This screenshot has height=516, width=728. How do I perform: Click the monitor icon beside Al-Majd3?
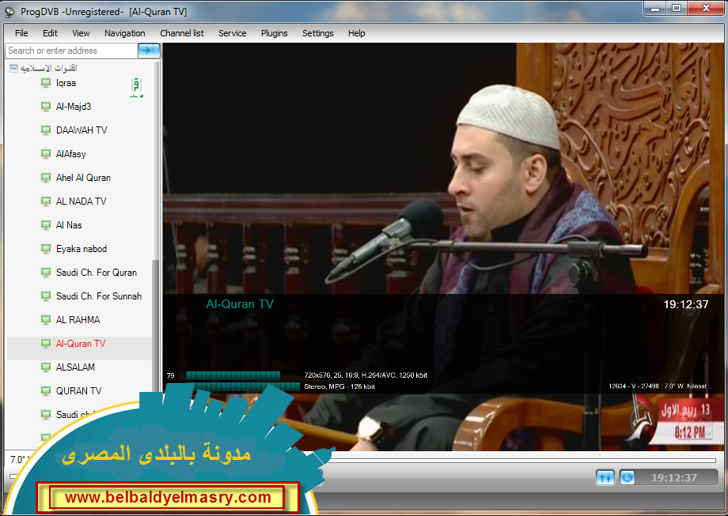[x=46, y=107]
